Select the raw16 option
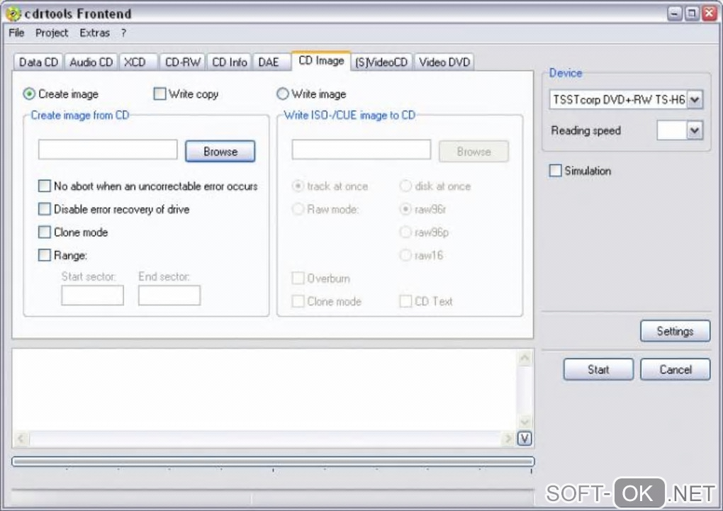The image size is (723, 511). click(405, 255)
